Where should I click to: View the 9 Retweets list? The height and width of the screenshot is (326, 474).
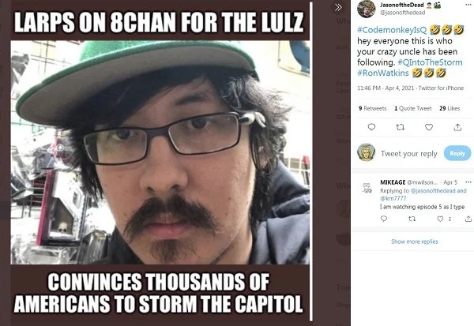[x=372, y=108]
